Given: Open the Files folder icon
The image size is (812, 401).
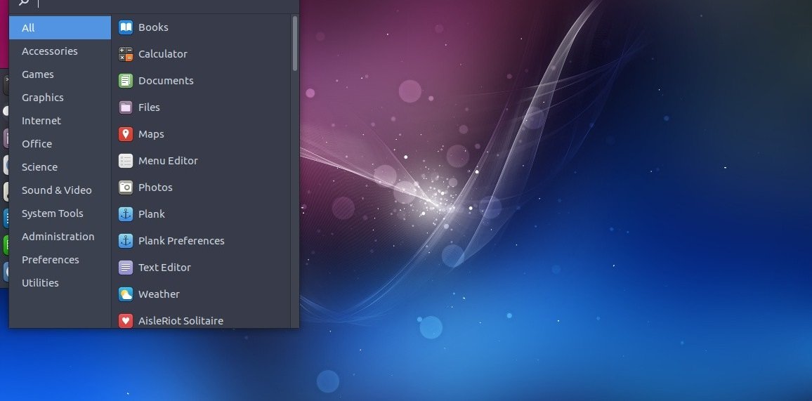Looking at the screenshot, I should (126, 107).
